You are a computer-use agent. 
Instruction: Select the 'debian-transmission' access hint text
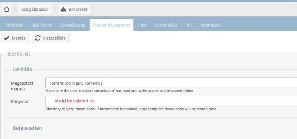(x=120, y=91)
